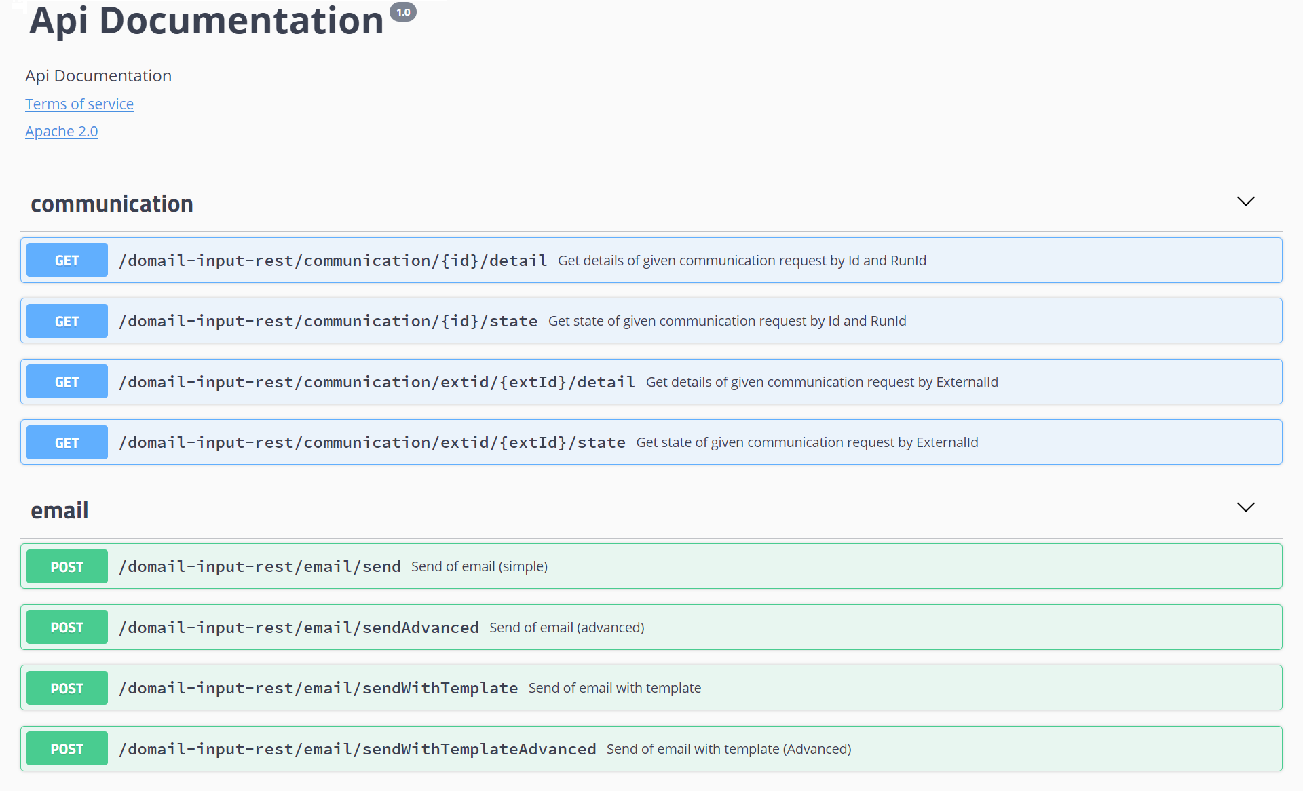
Task: Expand path /domail-input-rest/communication/{id}/state
Action: click(x=328, y=321)
